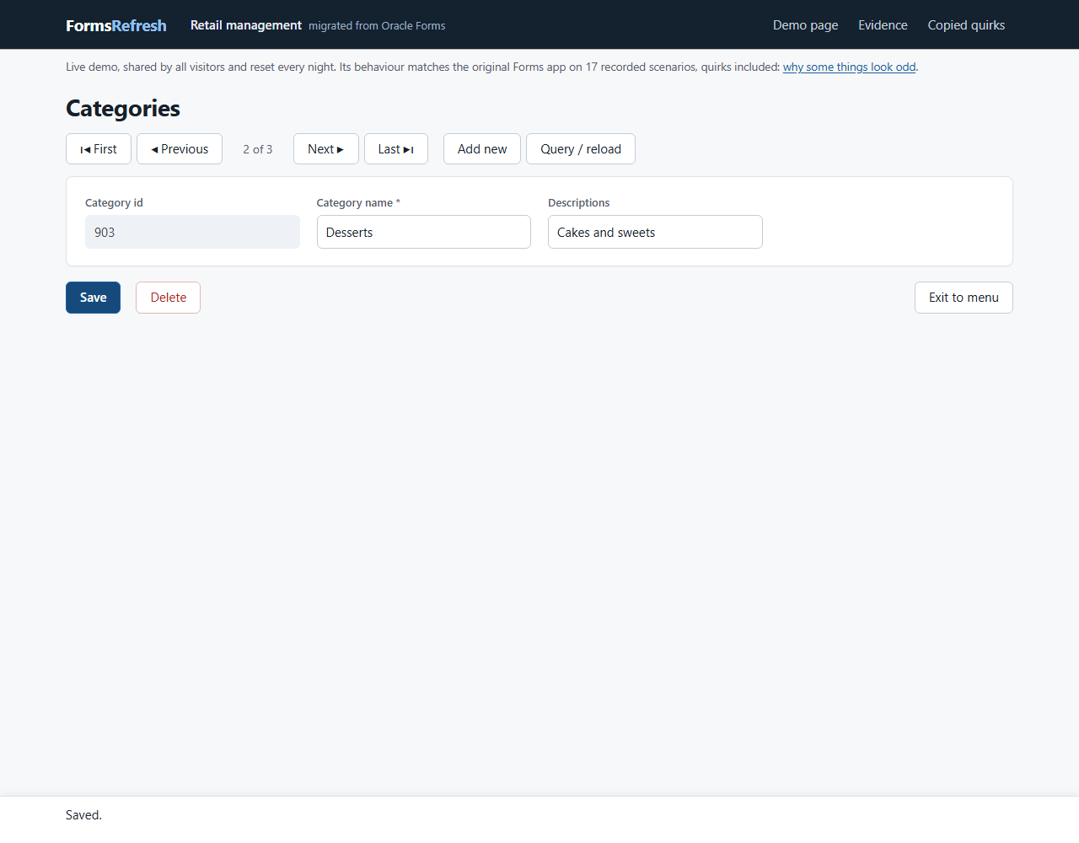Click the 'Saved.' status message
The width and height of the screenshot is (1079, 843).
83,815
